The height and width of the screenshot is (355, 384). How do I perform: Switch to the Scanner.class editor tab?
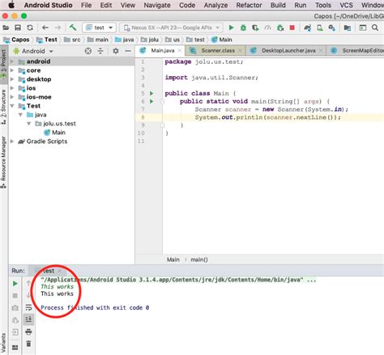click(x=215, y=50)
